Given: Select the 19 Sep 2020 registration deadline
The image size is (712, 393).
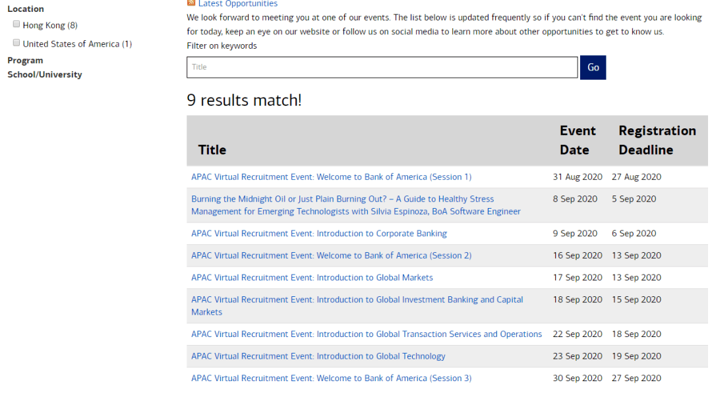Looking at the screenshot, I should [x=637, y=356].
